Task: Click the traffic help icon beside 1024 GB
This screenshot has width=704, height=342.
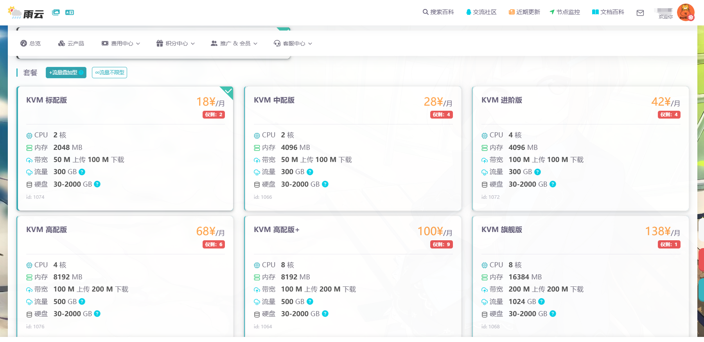Action: (x=542, y=302)
